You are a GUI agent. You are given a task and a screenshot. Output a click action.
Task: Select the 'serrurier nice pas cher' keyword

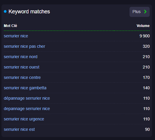pos(24,46)
